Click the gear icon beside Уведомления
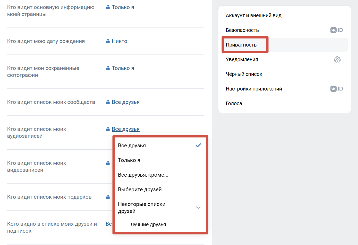Viewport: 358px width, 245px height. pyautogui.click(x=337, y=59)
